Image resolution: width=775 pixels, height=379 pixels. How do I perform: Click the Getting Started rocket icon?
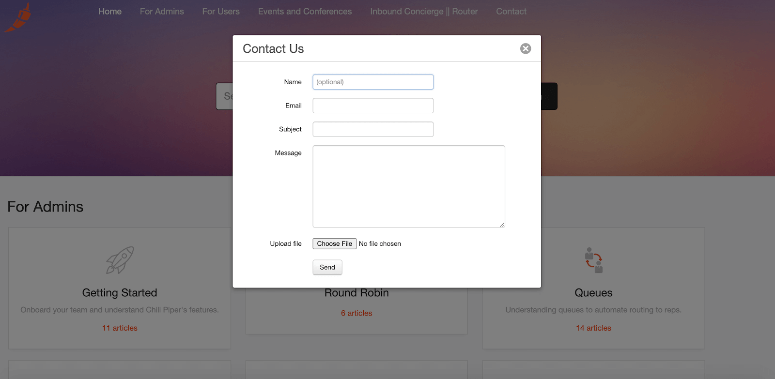coord(120,260)
